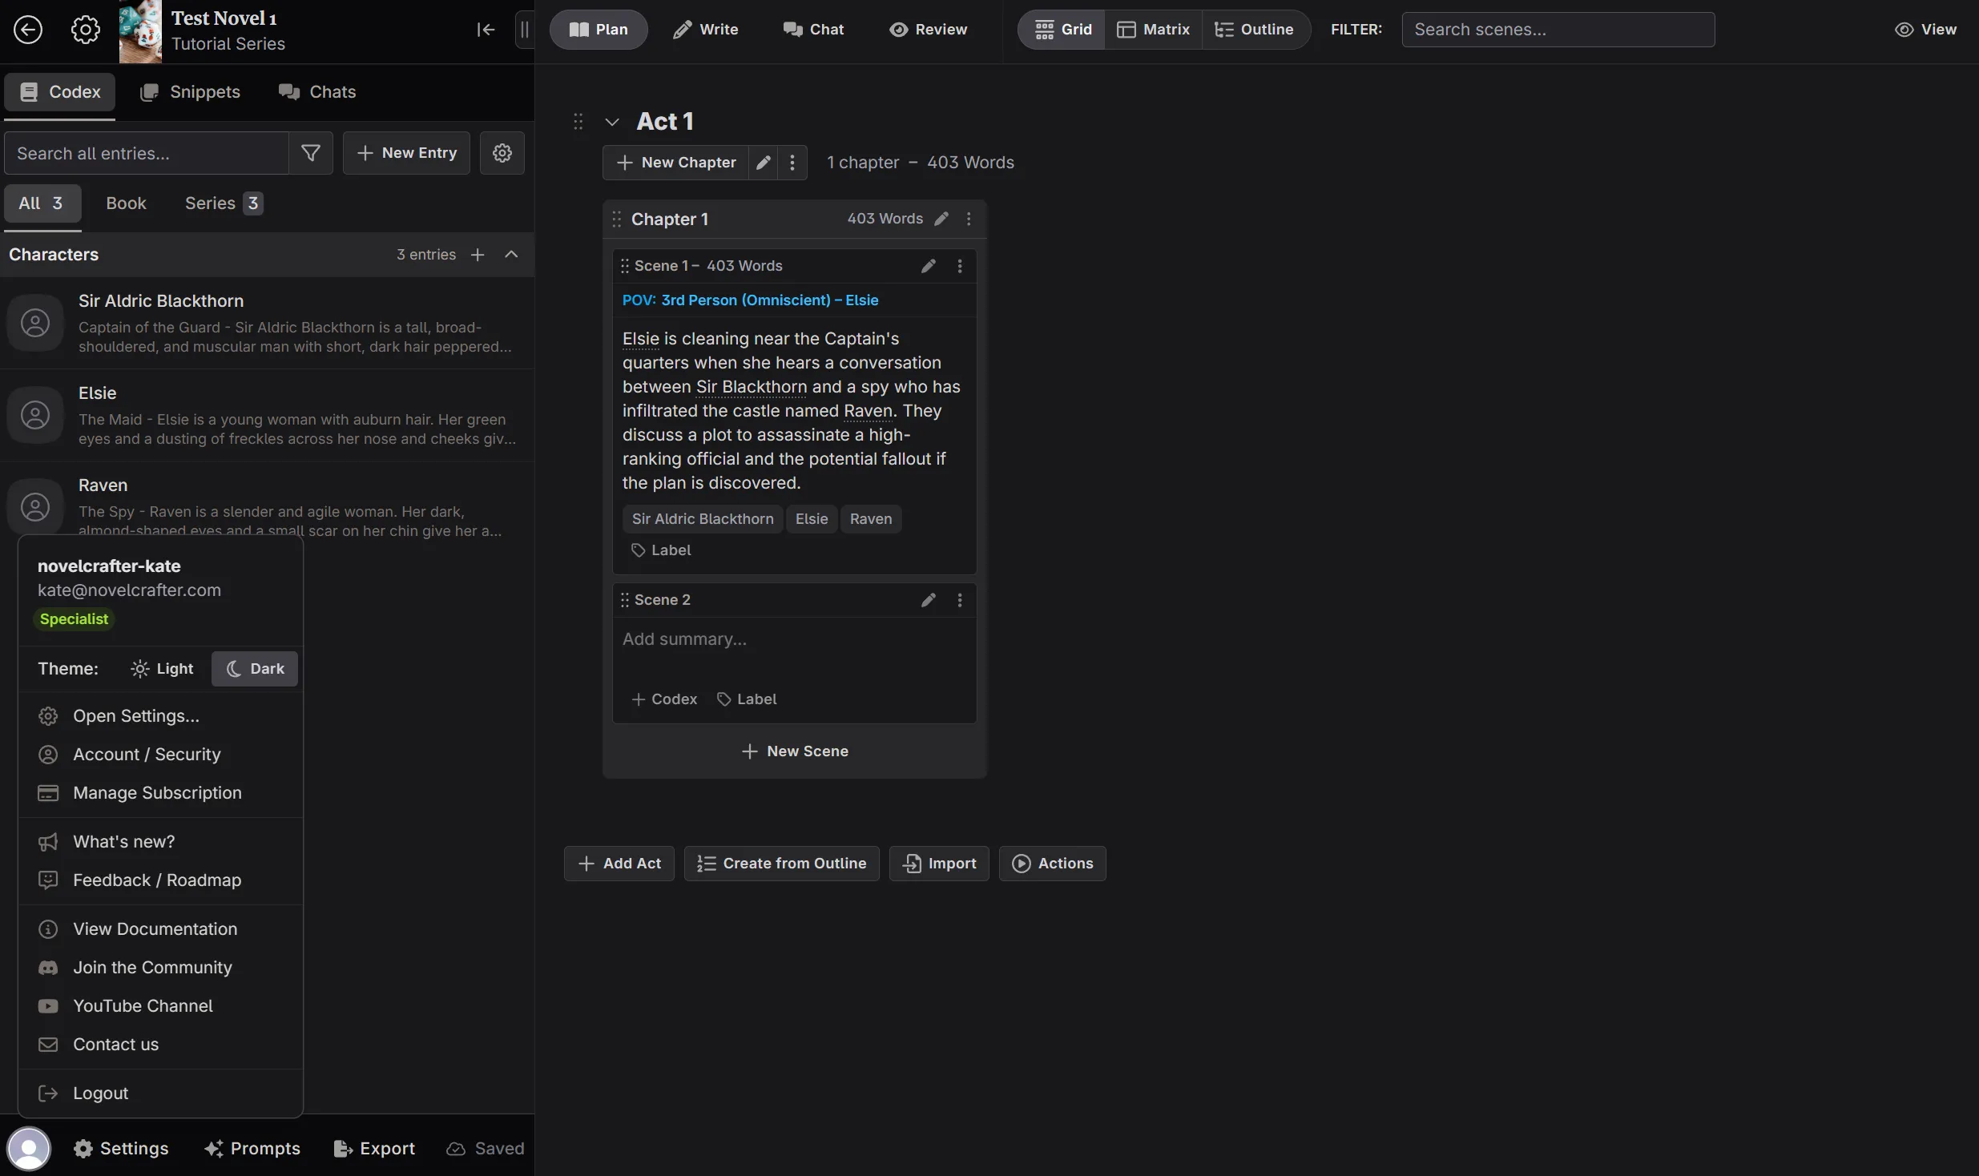Collapse the Characters entries list
The image size is (1979, 1176).
tap(511, 254)
